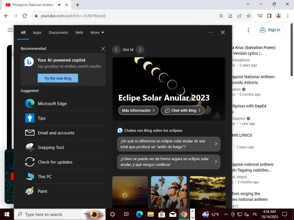Screen dimensions: 294x220
Task: Open question about viewing eclipse safely
Action: click(169, 162)
